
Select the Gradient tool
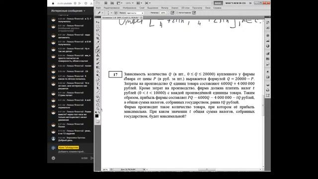coord(98,68)
